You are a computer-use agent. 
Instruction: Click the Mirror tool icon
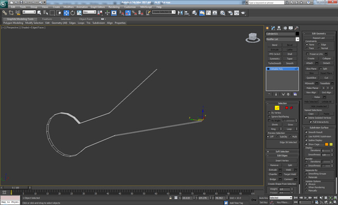tap(180, 13)
